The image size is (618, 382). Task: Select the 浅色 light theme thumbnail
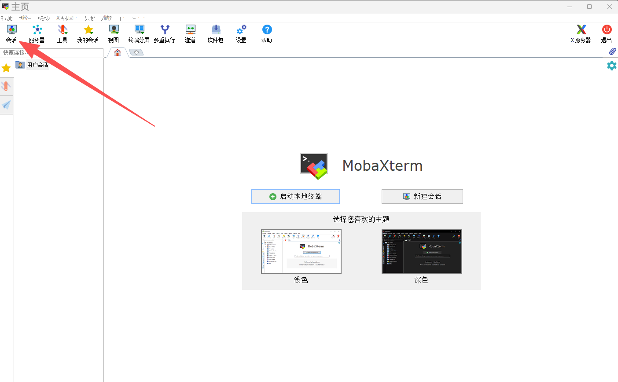pos(301,251)
